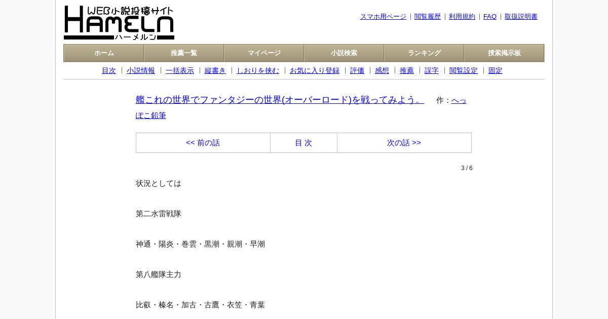
Task: Click 目次 in the sub-menu bar
Action: (109, 71)
